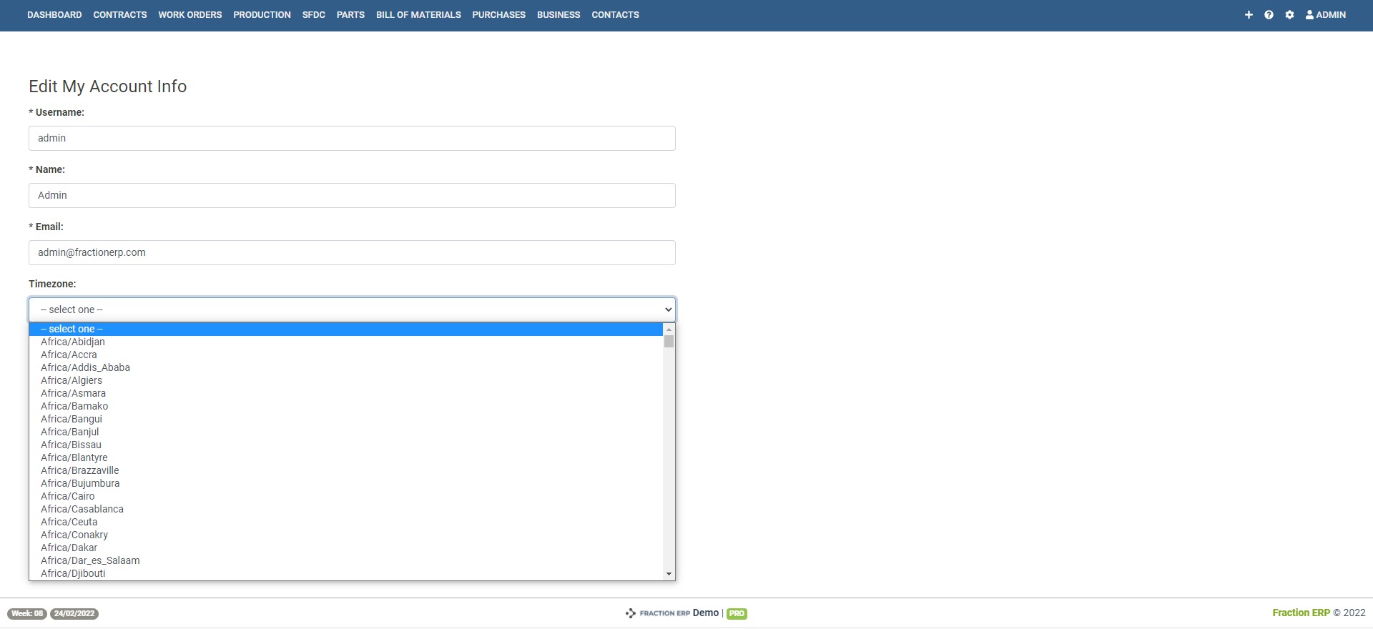Click the 24/02/2022 date badge
The width and height of the screenshot is (1373, 629).
(74, 614)
